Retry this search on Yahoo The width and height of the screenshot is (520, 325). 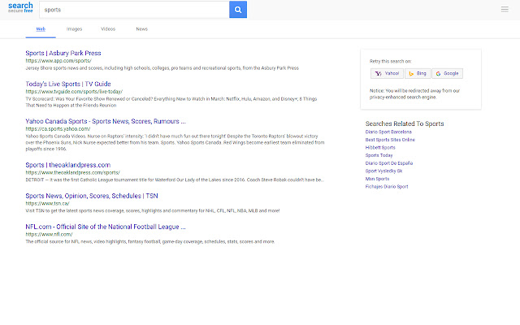pos(387,73)
